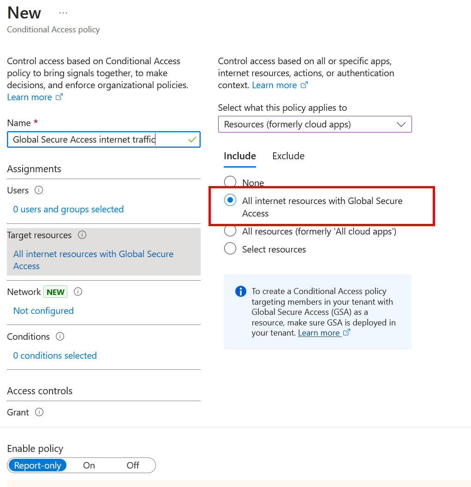
Task: Set Enable policy to Off
Action: pos(132,465)
